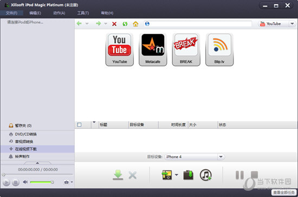Open the 工具(T) menu
The image size is (298, 197).
click(83, 13)
